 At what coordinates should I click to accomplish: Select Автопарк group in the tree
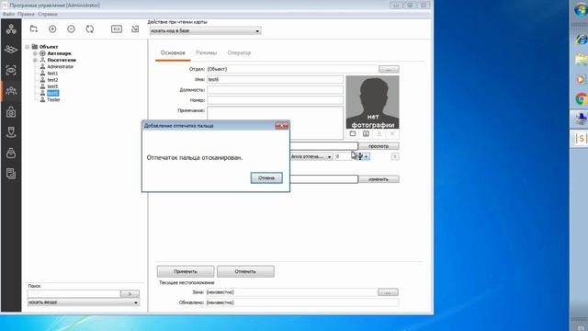(59, 53)
